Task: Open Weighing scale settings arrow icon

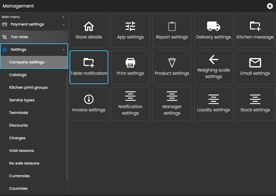Action: point(213,59)
